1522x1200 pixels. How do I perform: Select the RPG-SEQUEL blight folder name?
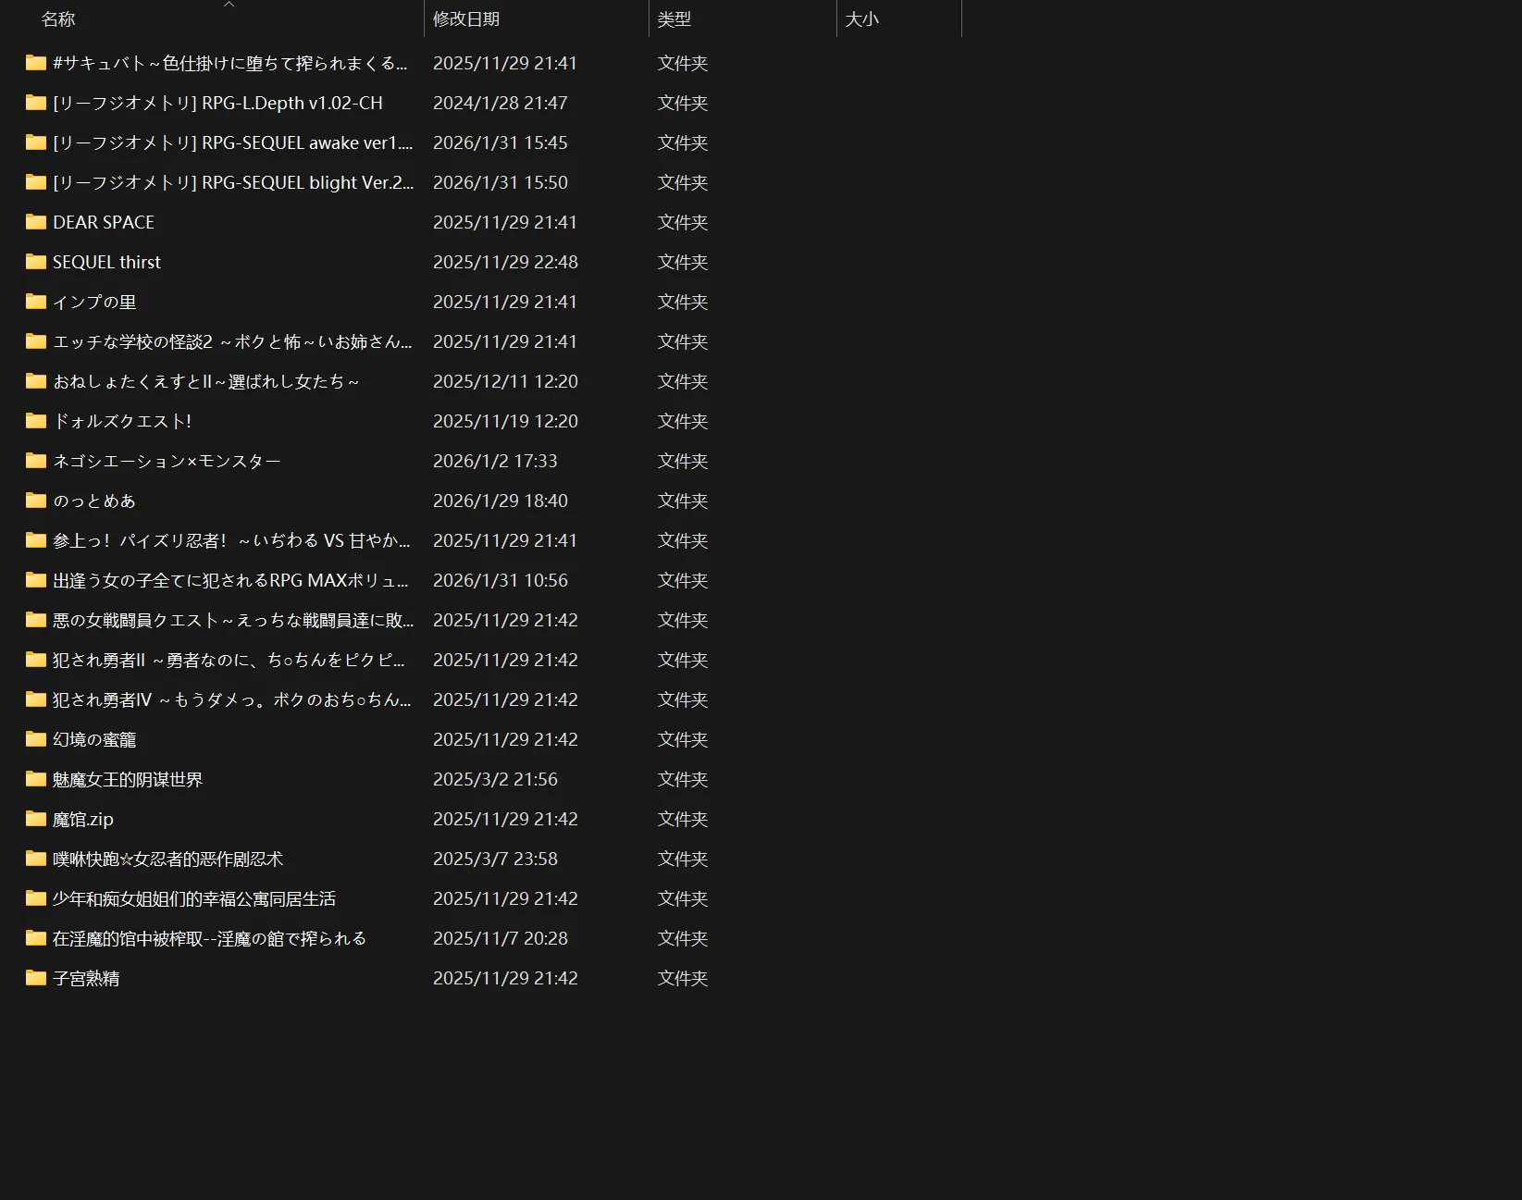[x=232, y=182]
